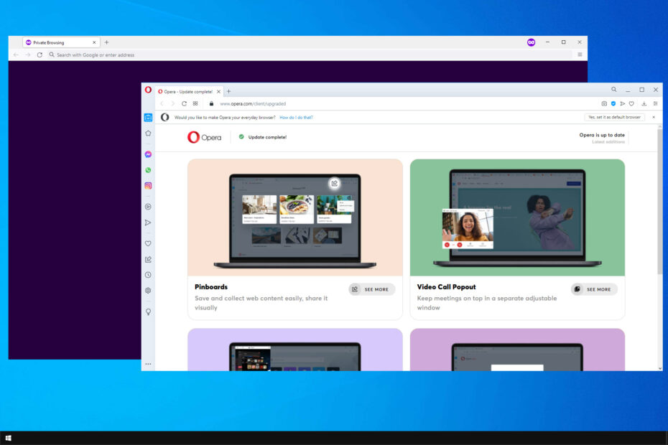Open the Player icon in Opera sidebar
The width and height of the screenshot is (668, 445).
148,207
